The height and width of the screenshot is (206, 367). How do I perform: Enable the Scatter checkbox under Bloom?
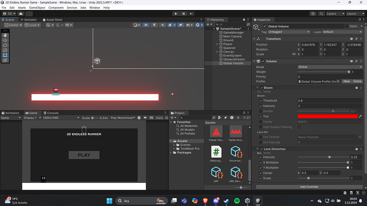(x=261, y=111)
